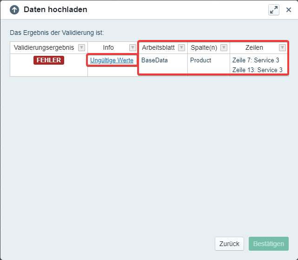Viewport: 298px width, 260px height.
Task: Click the red FEHLER badge
Action: (x=48, y=60)
